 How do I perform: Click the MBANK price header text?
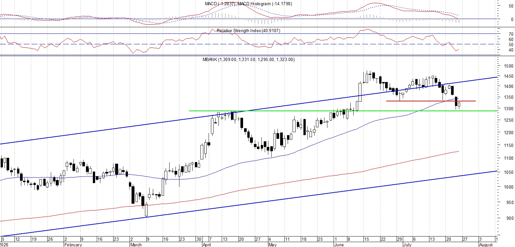click(x=249, y=59)
